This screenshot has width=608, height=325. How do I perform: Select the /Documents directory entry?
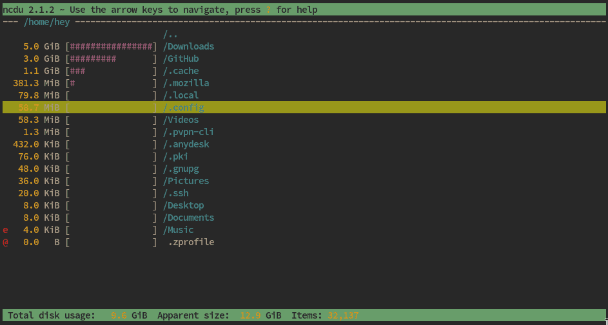(x=188, y=218)
